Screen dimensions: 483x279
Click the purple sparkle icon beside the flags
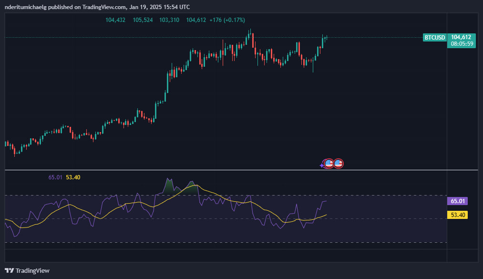(x=322, y=165)
